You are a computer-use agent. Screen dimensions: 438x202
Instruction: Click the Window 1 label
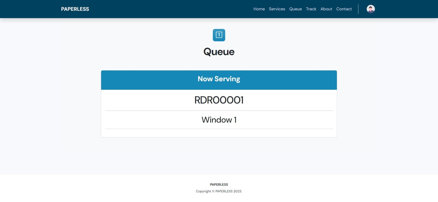click(x=219, y=120)
